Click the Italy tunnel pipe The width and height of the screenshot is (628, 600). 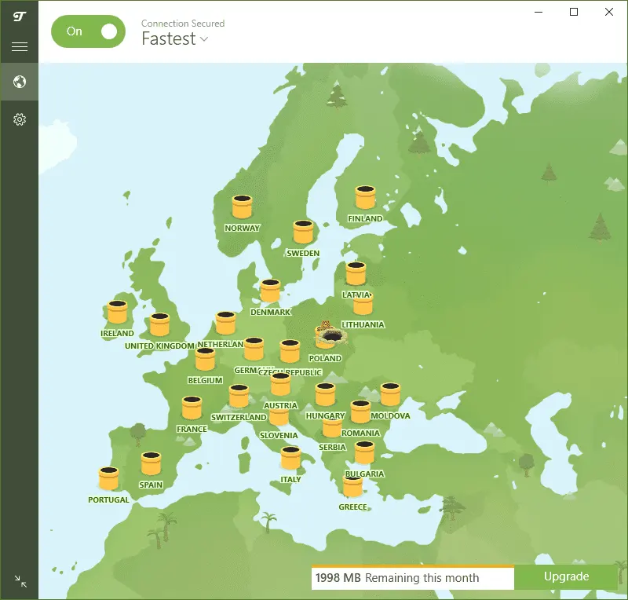tap(290, 458)
